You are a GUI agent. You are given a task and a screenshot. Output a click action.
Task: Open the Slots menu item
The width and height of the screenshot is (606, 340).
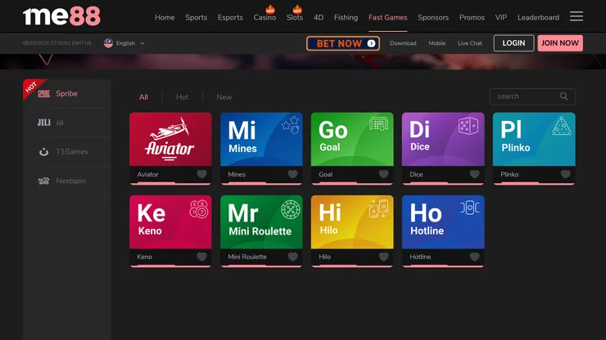[295, 17]
